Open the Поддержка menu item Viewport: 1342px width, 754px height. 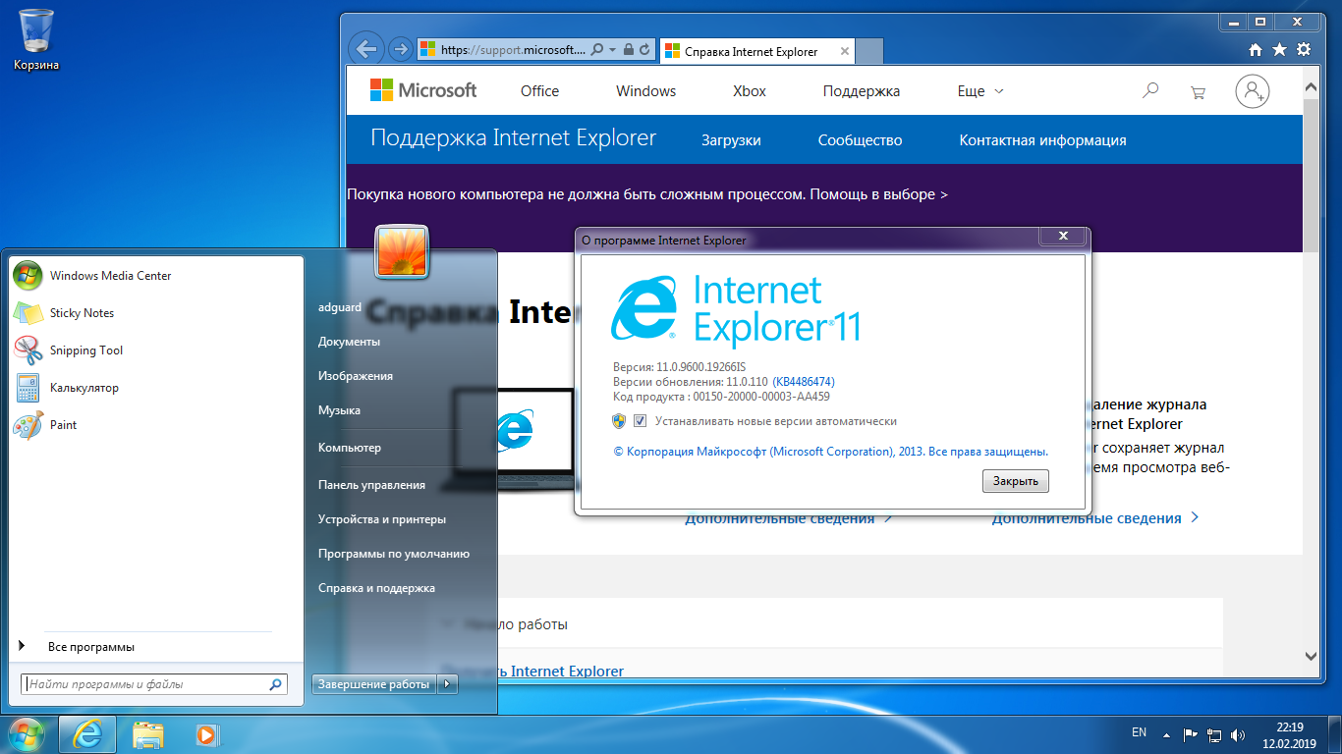tap(861, 90)
